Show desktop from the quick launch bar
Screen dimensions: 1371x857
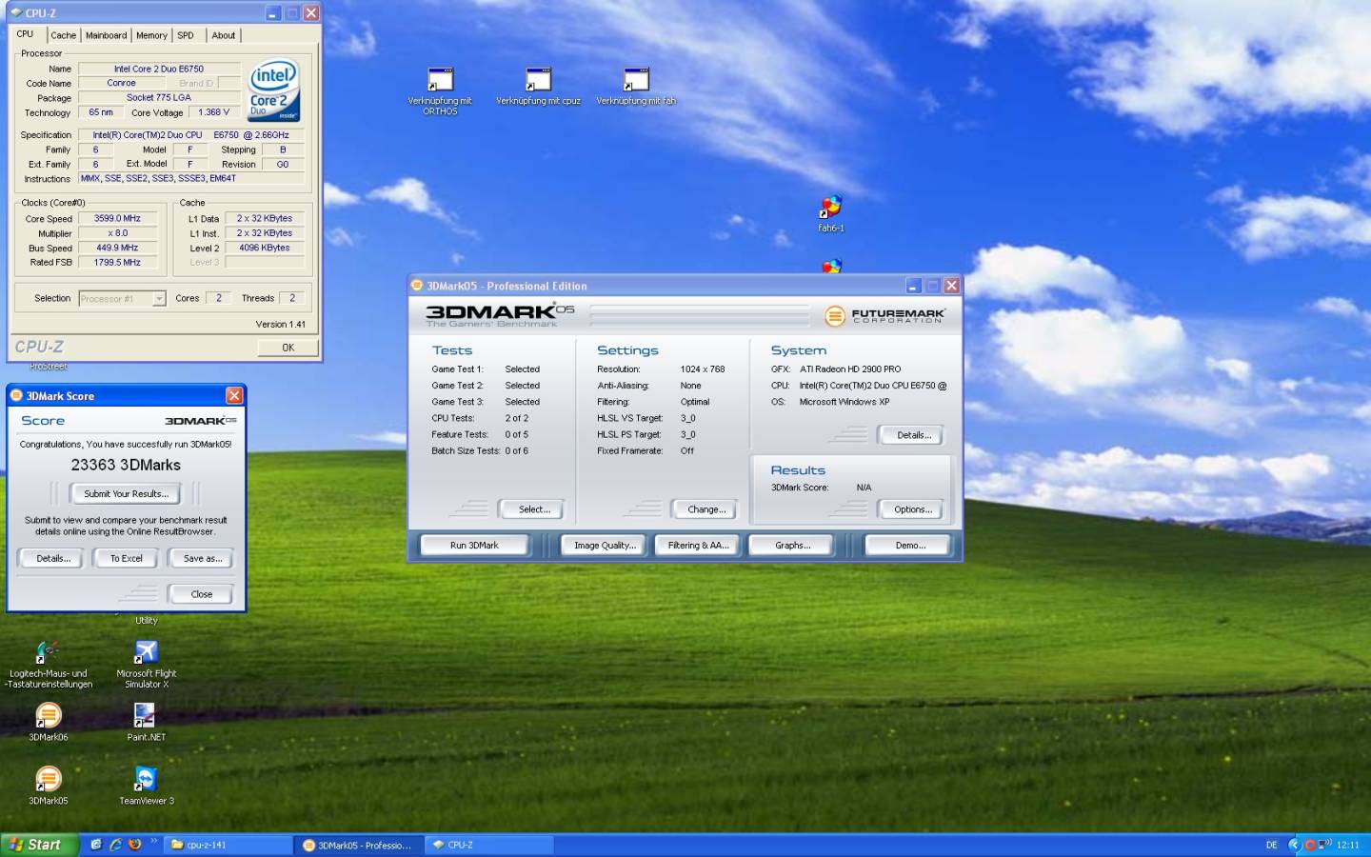96,845
